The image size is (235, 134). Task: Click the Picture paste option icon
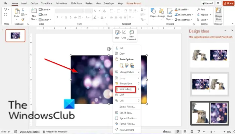(132, 65)
